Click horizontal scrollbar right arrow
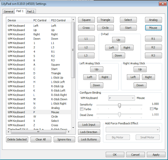 pyautogui.click(x=69, y=132)
